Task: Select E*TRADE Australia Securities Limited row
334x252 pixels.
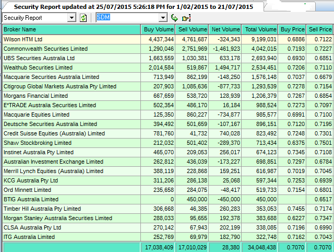Action: (168, 105)
